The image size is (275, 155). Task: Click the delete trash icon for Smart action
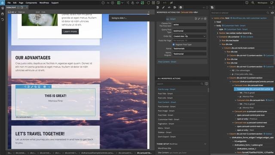[205, 19]
